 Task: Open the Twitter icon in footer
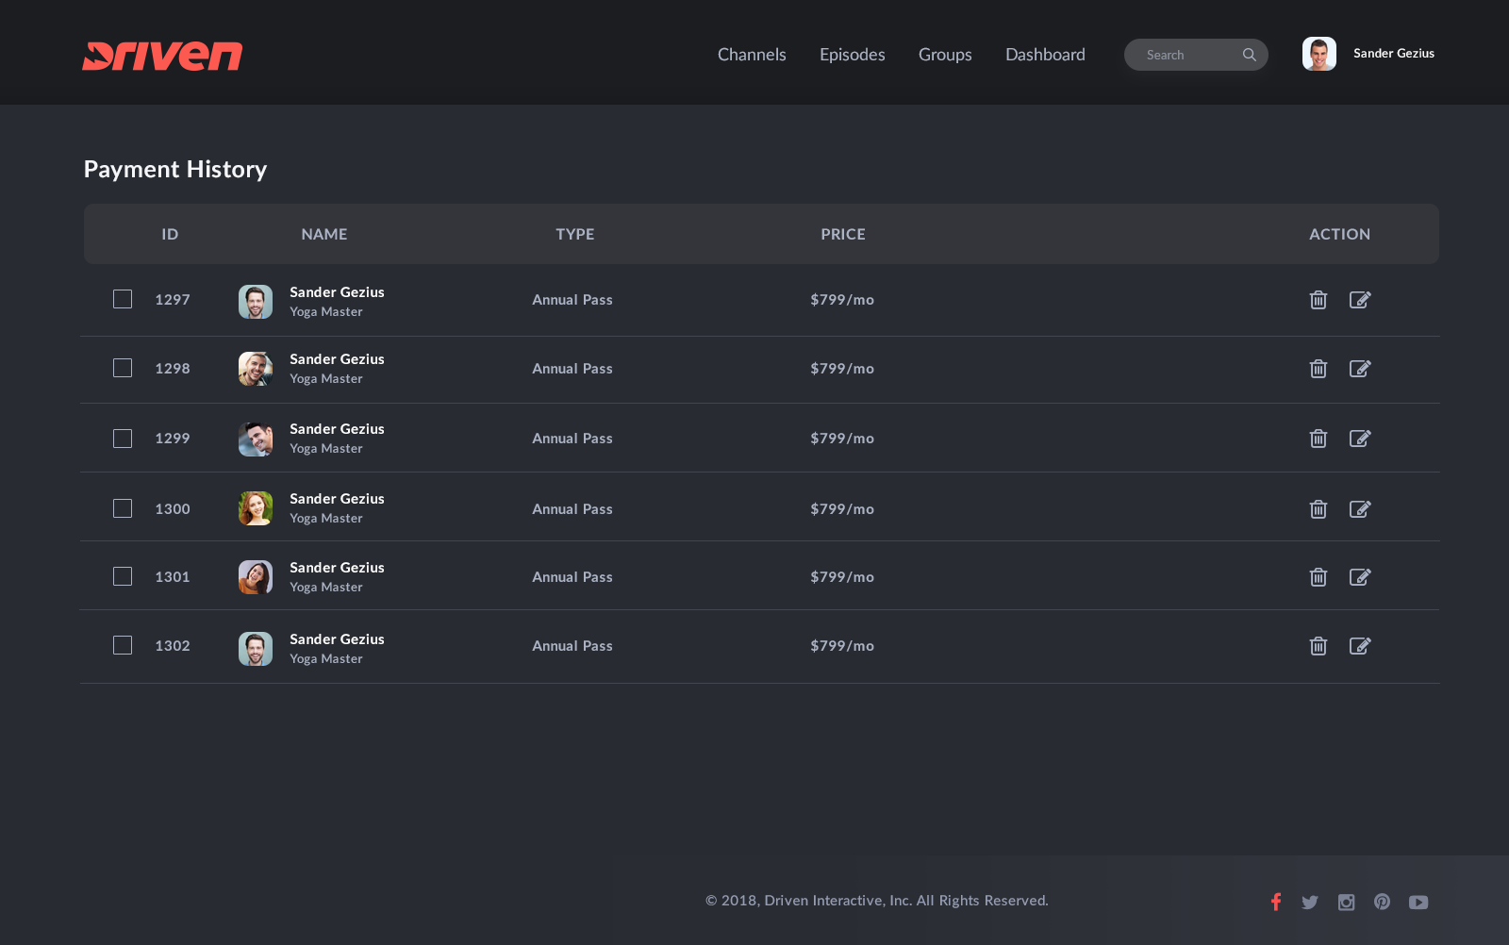click(x=1310, y=903)
